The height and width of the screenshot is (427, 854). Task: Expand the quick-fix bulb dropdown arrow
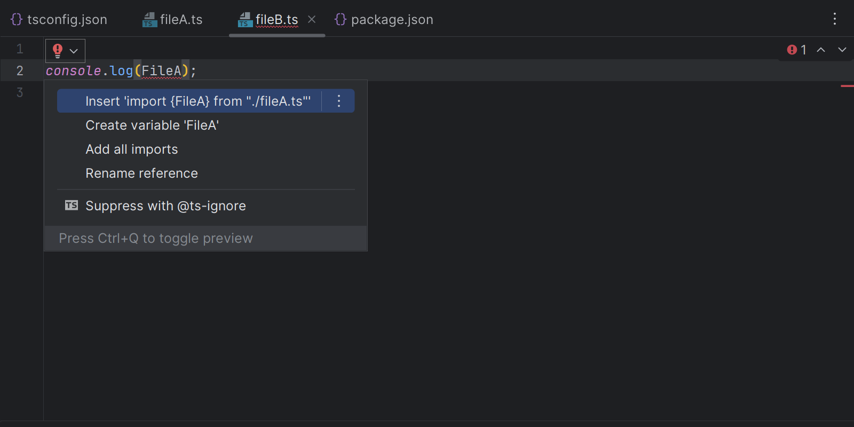[x=74, y=51]
